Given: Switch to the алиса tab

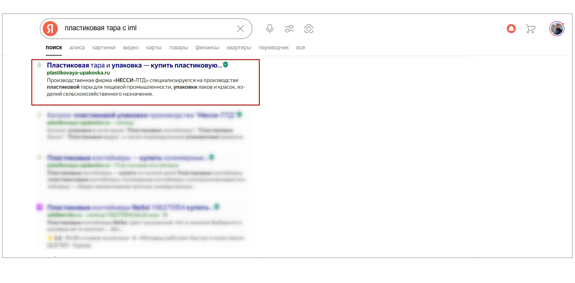Looking at the screenshot, I should (77, 48).
